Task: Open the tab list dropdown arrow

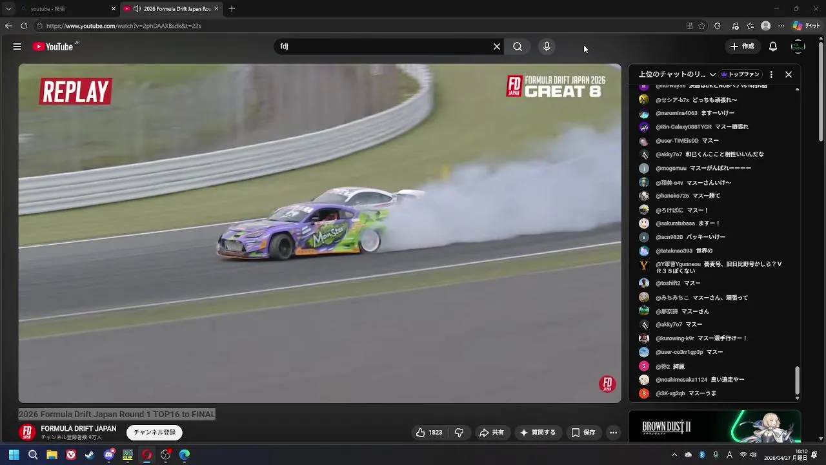Action: tap(8, 9)
